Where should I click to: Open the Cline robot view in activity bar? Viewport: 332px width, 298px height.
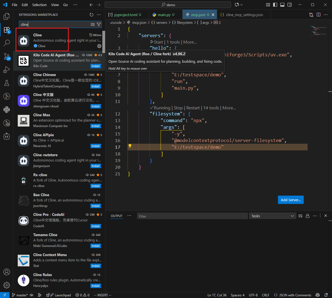(x=7, y=136)
